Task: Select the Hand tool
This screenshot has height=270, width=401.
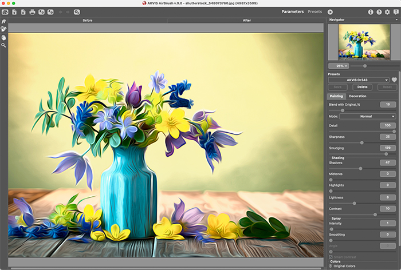Action: (x=4, y=37)
